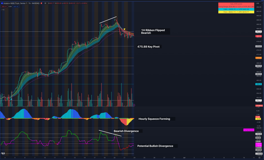264x160 pixels.
Task: Click the TradingView logo in bottom-left corner
Action: pyautogui.click(x=3, y=154)
